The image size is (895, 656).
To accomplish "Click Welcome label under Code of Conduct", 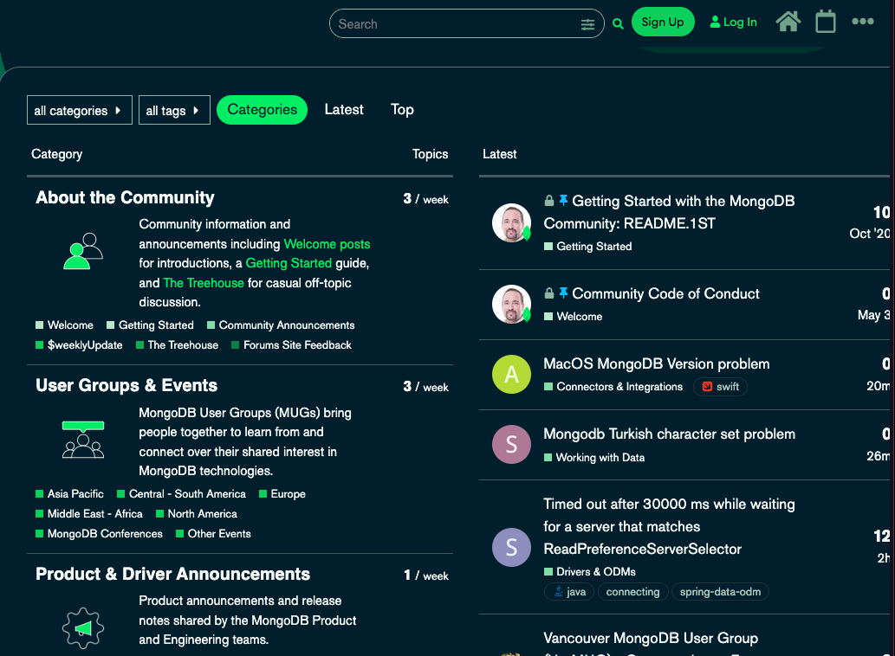I will coord(573,317).
